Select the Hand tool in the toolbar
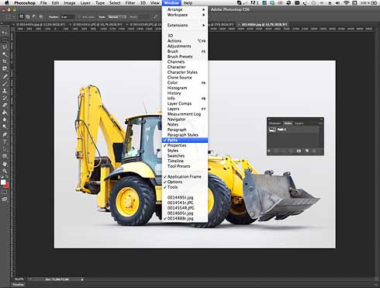This screenshot has height=288, width=380. point(5,164)
